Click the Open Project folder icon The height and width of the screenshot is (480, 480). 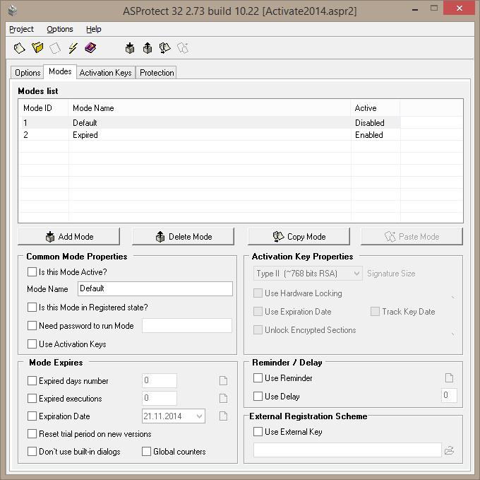37,48
